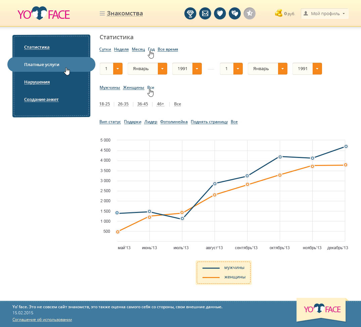Filter by Мужчины gender
Viewport: 361px width, 327px height.
point(109,88)
